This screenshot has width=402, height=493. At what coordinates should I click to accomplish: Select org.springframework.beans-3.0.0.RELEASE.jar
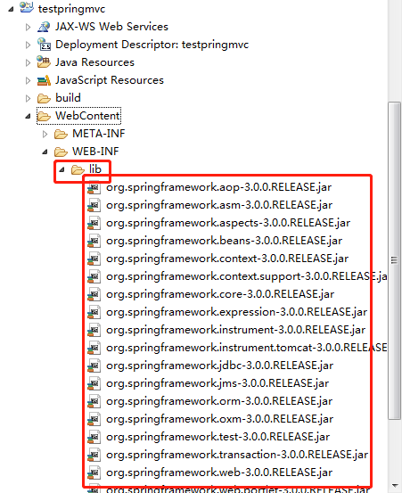click(224, 242)
